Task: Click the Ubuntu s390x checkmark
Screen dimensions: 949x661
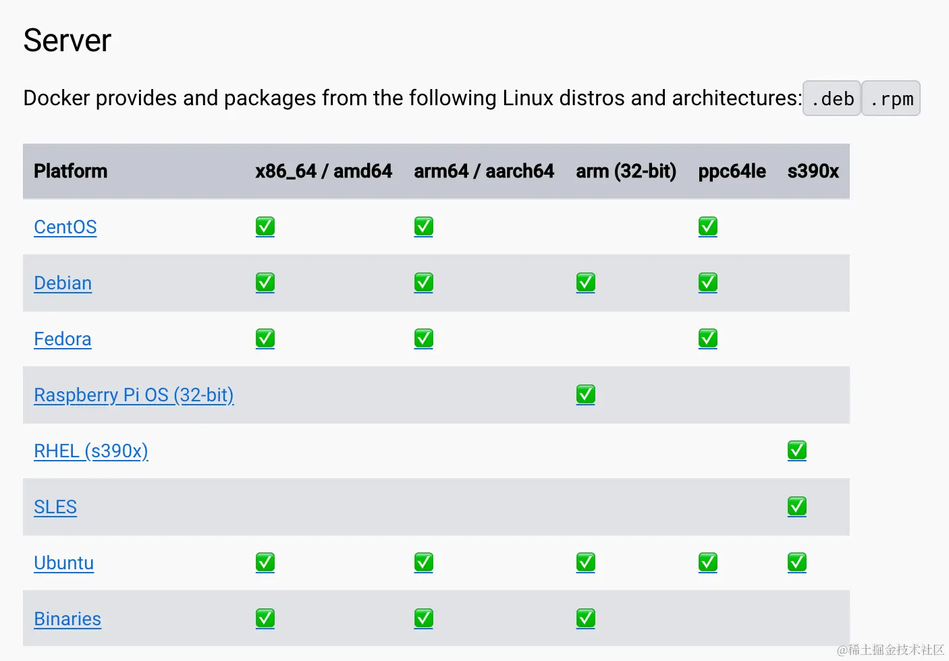Action: pos(797,563)
